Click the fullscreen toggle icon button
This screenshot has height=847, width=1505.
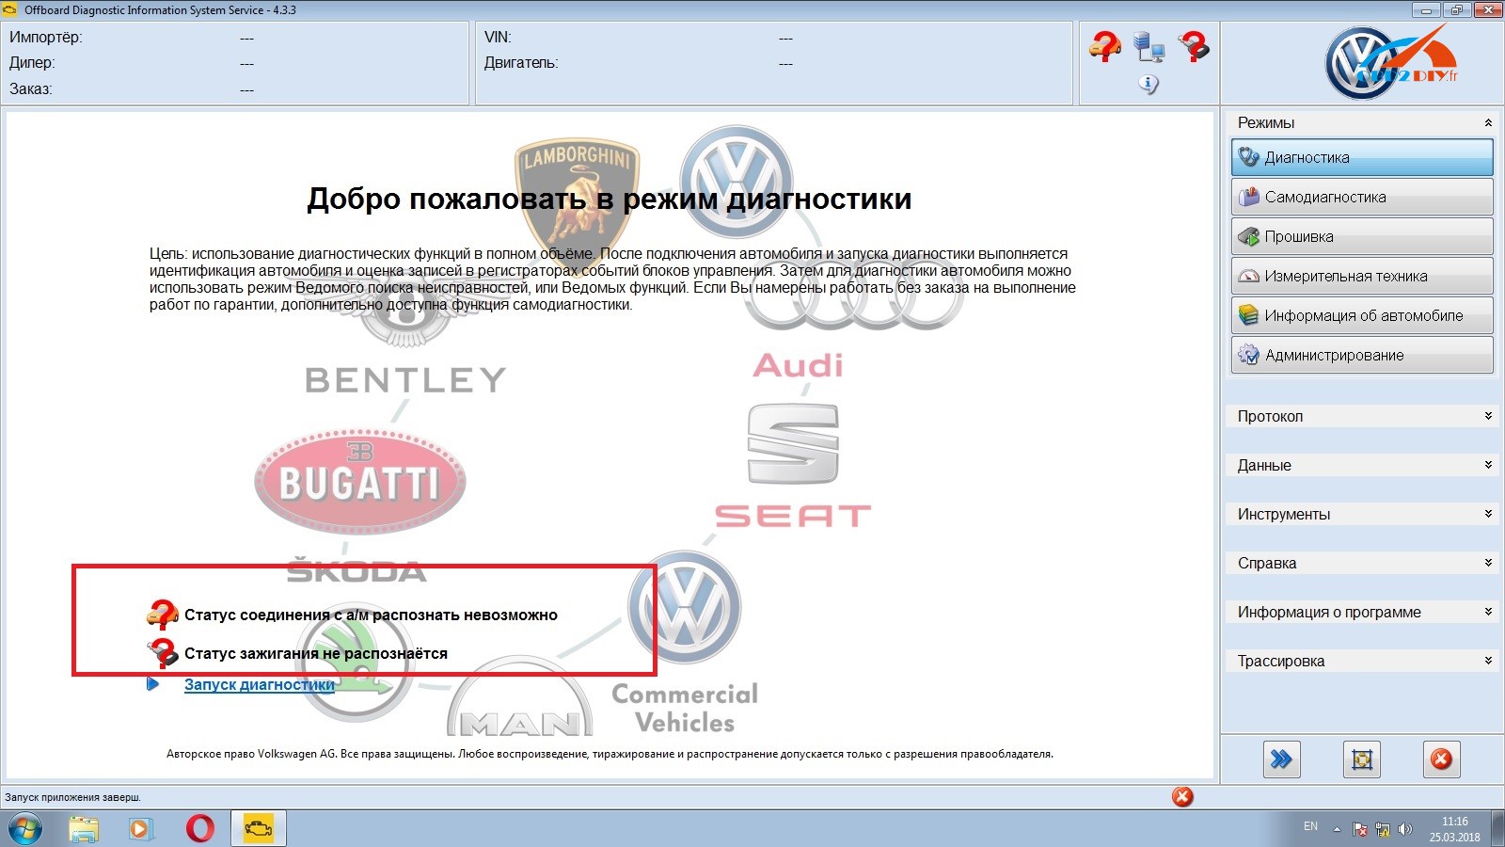tap(1361, 759)
